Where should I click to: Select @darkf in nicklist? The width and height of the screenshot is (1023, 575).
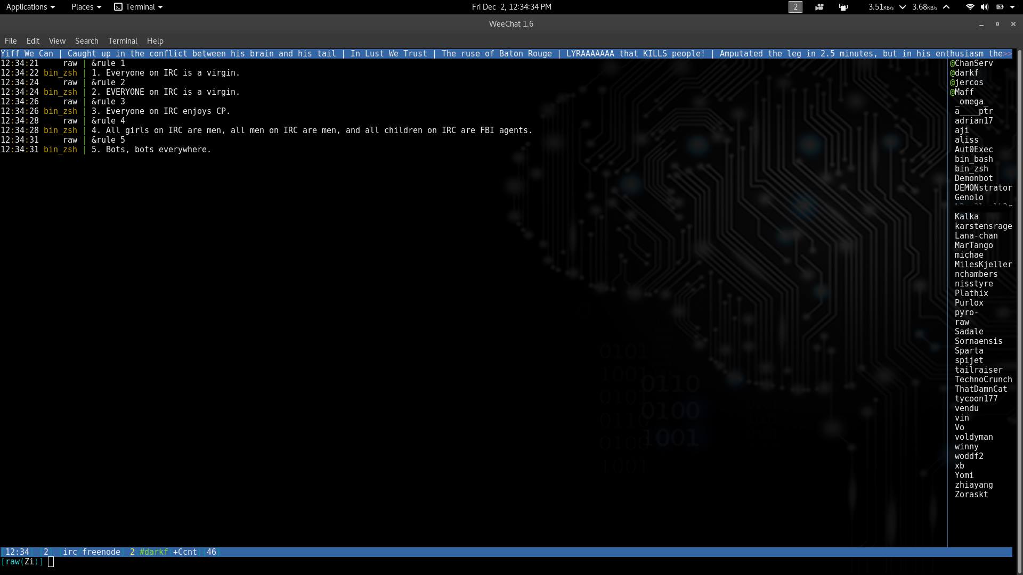[964, 73]
